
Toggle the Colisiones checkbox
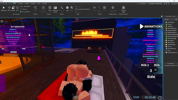coord(21,9)
